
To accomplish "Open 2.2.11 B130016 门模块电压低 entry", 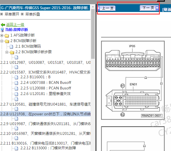I will 45,143.
